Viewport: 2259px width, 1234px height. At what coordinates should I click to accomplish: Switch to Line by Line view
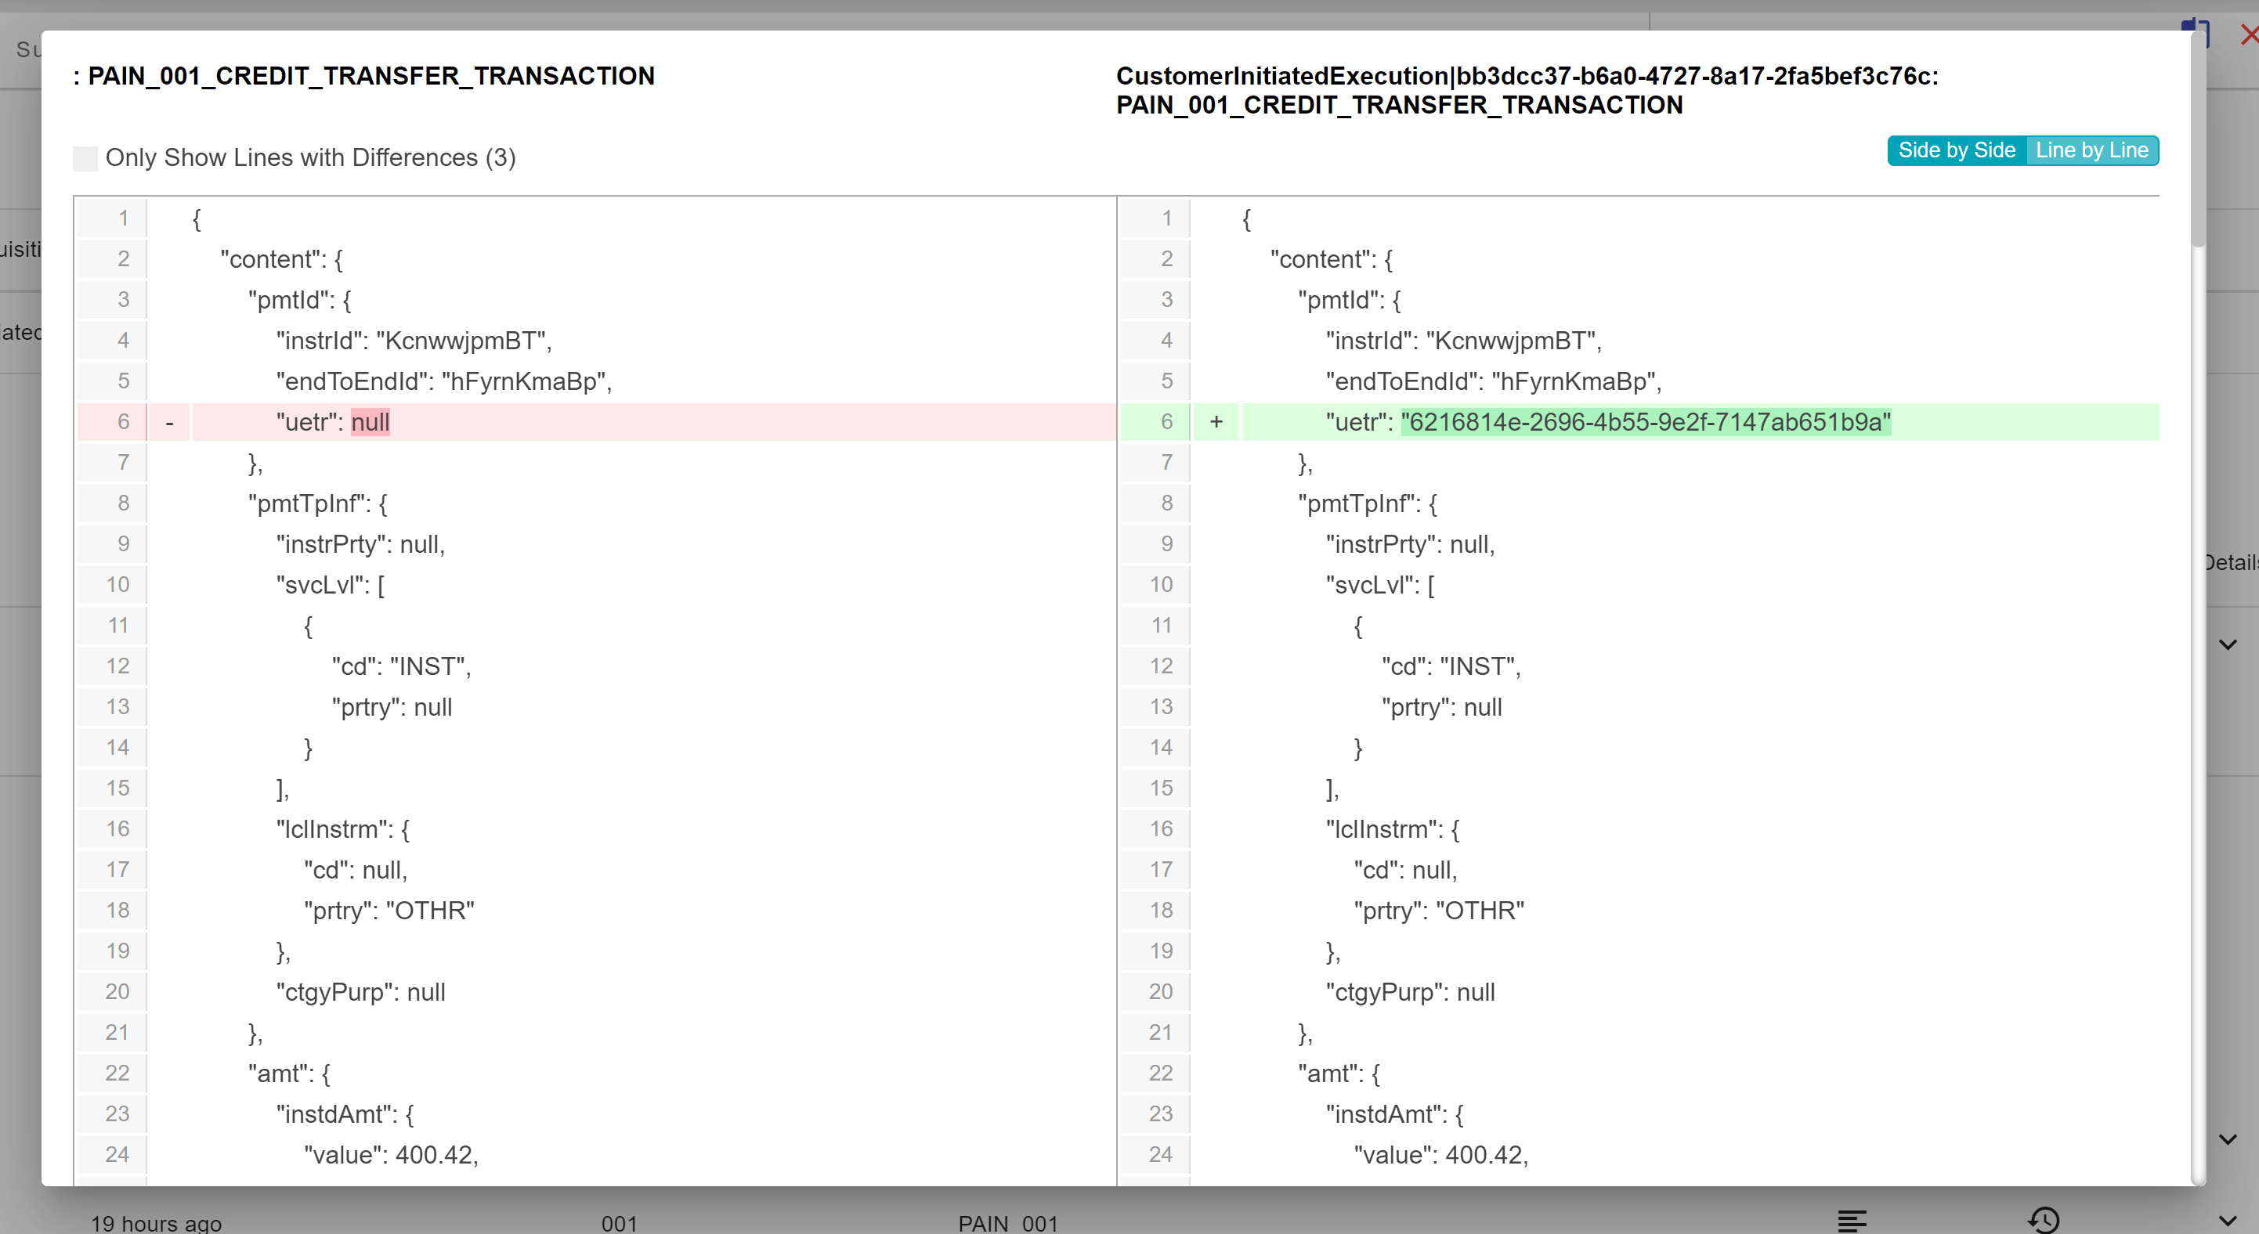click(2091, 151)
